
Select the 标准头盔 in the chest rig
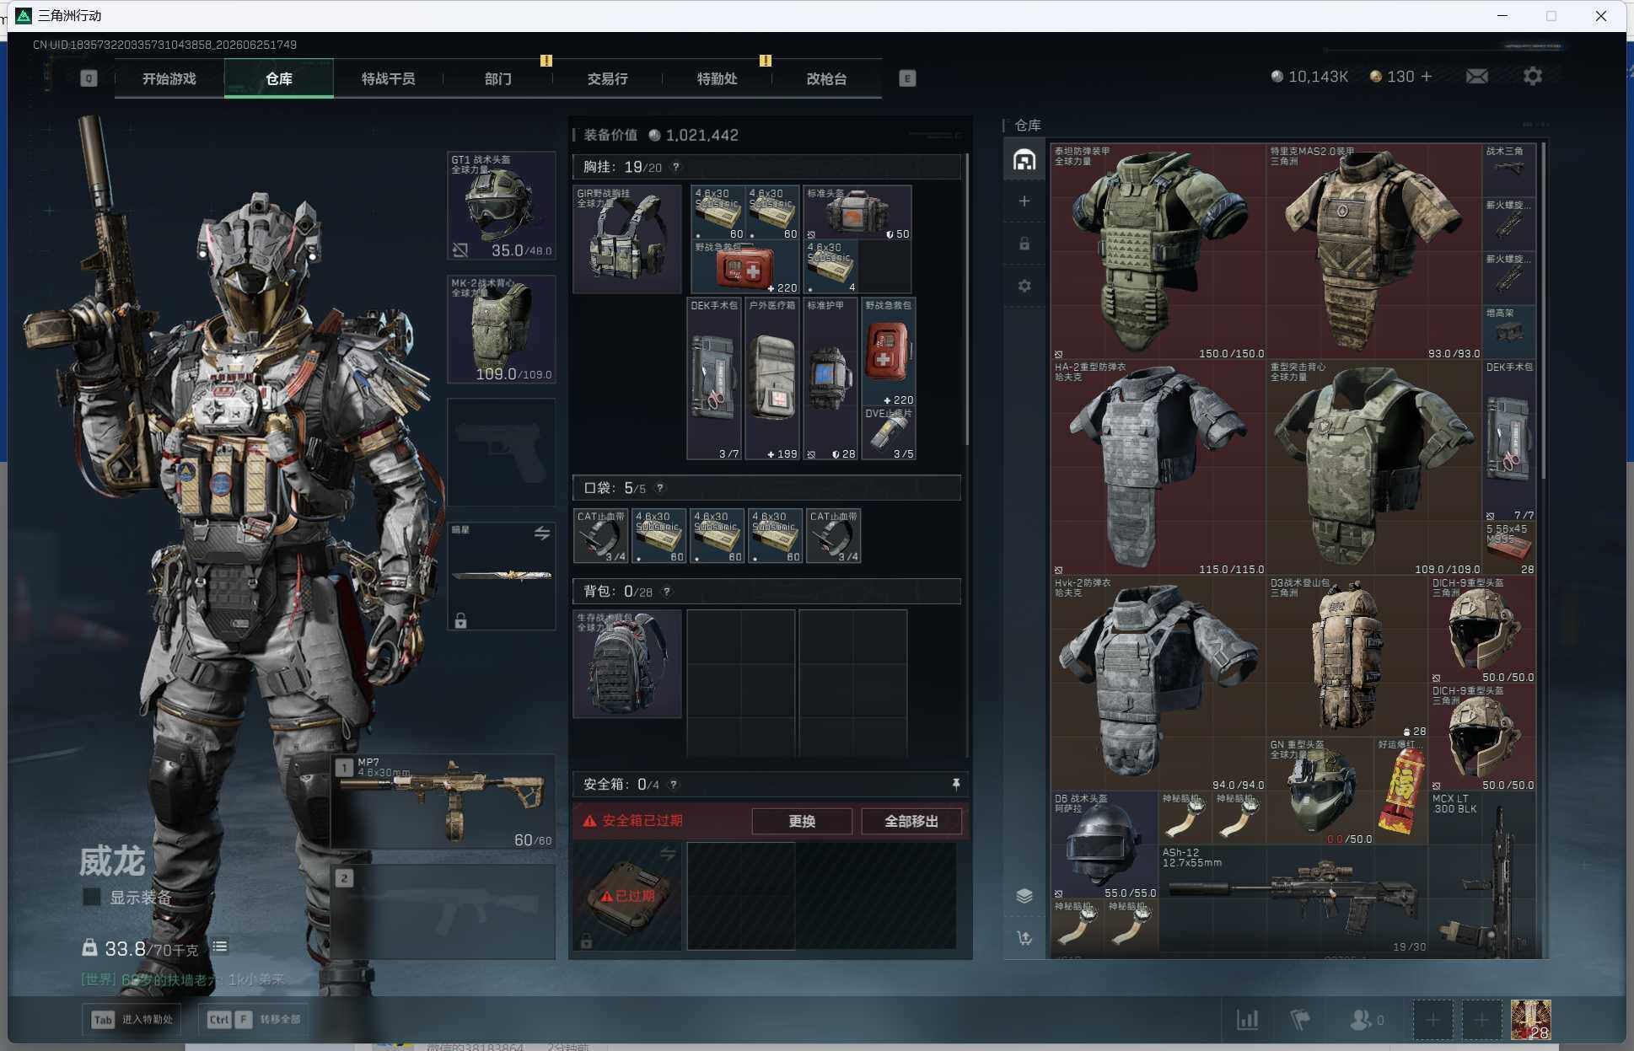click(857, 212)
